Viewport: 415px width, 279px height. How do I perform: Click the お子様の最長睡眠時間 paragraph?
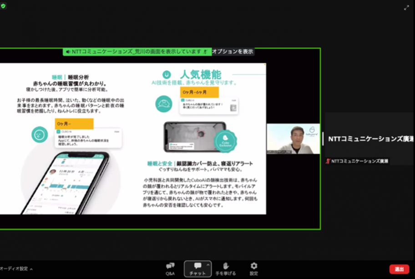pyautogui.click(x=71, y=105)
